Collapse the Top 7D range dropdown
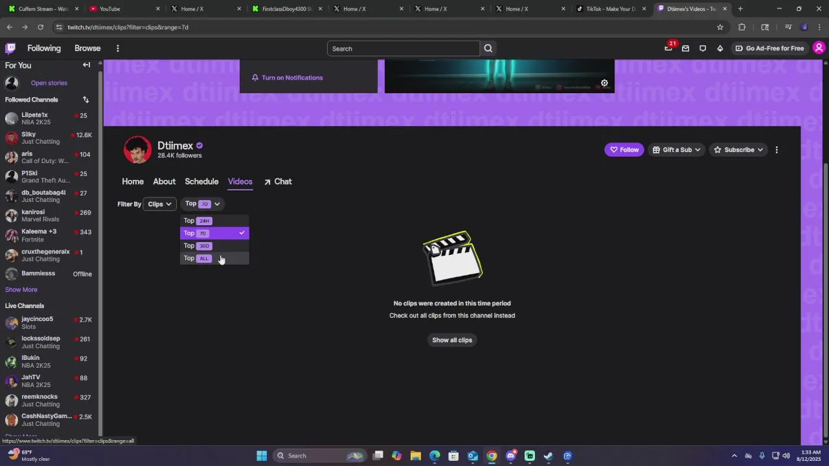Screen dimensions: 829x466 click(202, 204)
